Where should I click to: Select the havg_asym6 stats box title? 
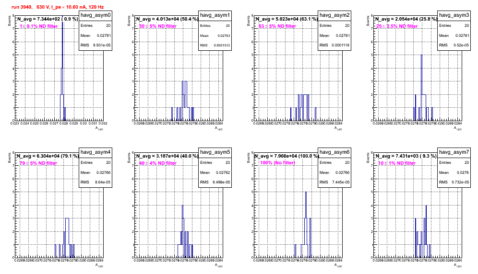(335, 152)
